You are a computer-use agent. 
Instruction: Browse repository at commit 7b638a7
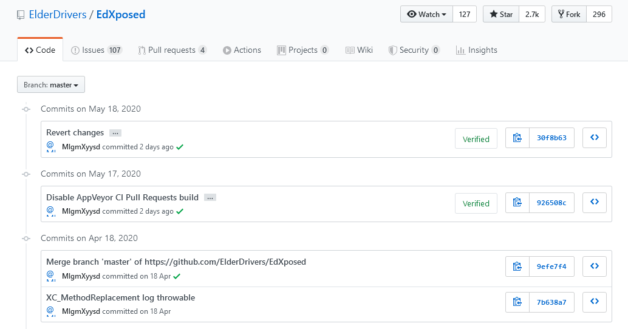click(x=595, y=302)
